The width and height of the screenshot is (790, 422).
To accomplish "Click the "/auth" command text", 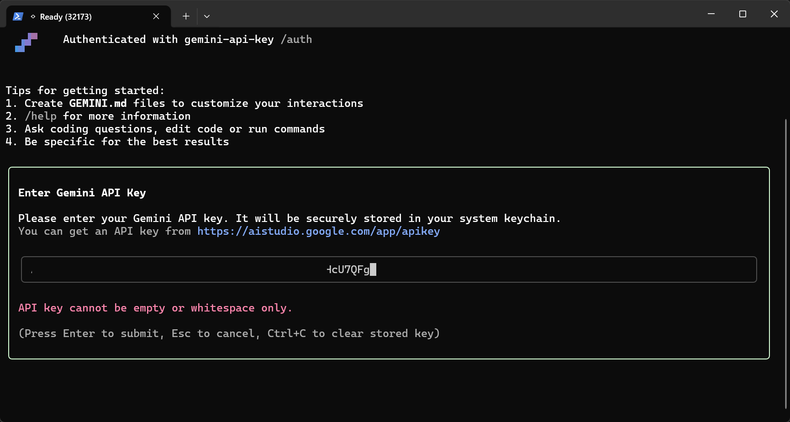I will [x=296, y=39].
